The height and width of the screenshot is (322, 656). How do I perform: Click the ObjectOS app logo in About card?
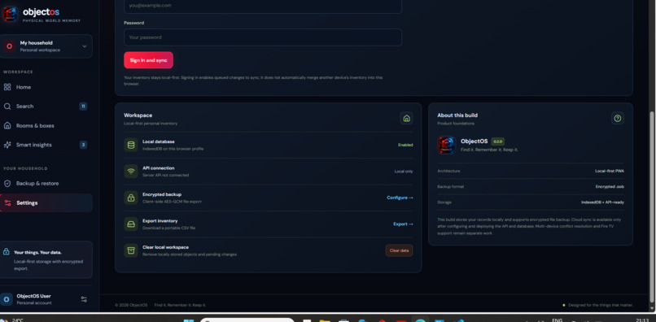coord(446,145)
